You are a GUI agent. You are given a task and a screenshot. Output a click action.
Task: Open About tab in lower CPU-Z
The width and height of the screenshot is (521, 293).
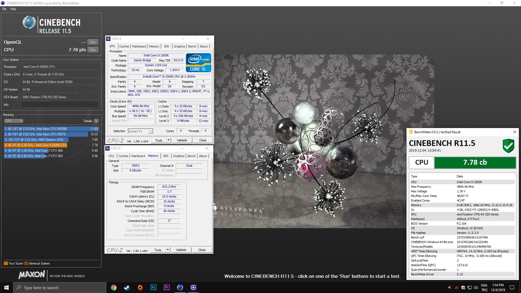point(203,156)
